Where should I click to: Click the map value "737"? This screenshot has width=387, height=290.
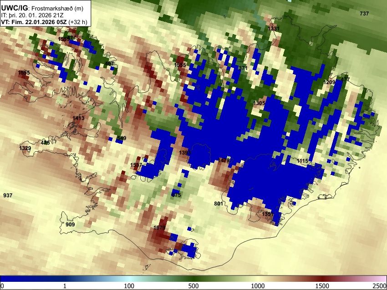point(364,14)
